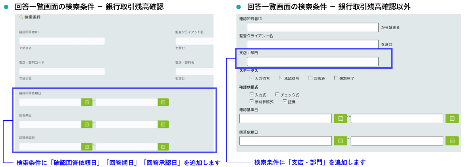Click the magnifier icon beside 検索条件
Image resolution: width=464 pixels, height=167 pixels.
21,17
